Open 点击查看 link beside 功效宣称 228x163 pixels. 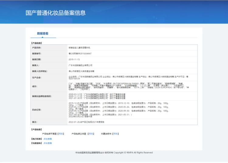47,143
